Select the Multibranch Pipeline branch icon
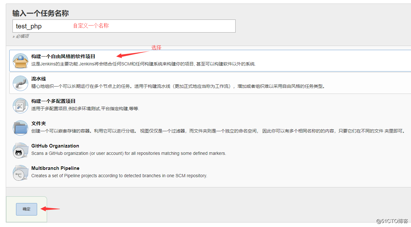Viewport: 411px width, 227px height. coord(20,172)
